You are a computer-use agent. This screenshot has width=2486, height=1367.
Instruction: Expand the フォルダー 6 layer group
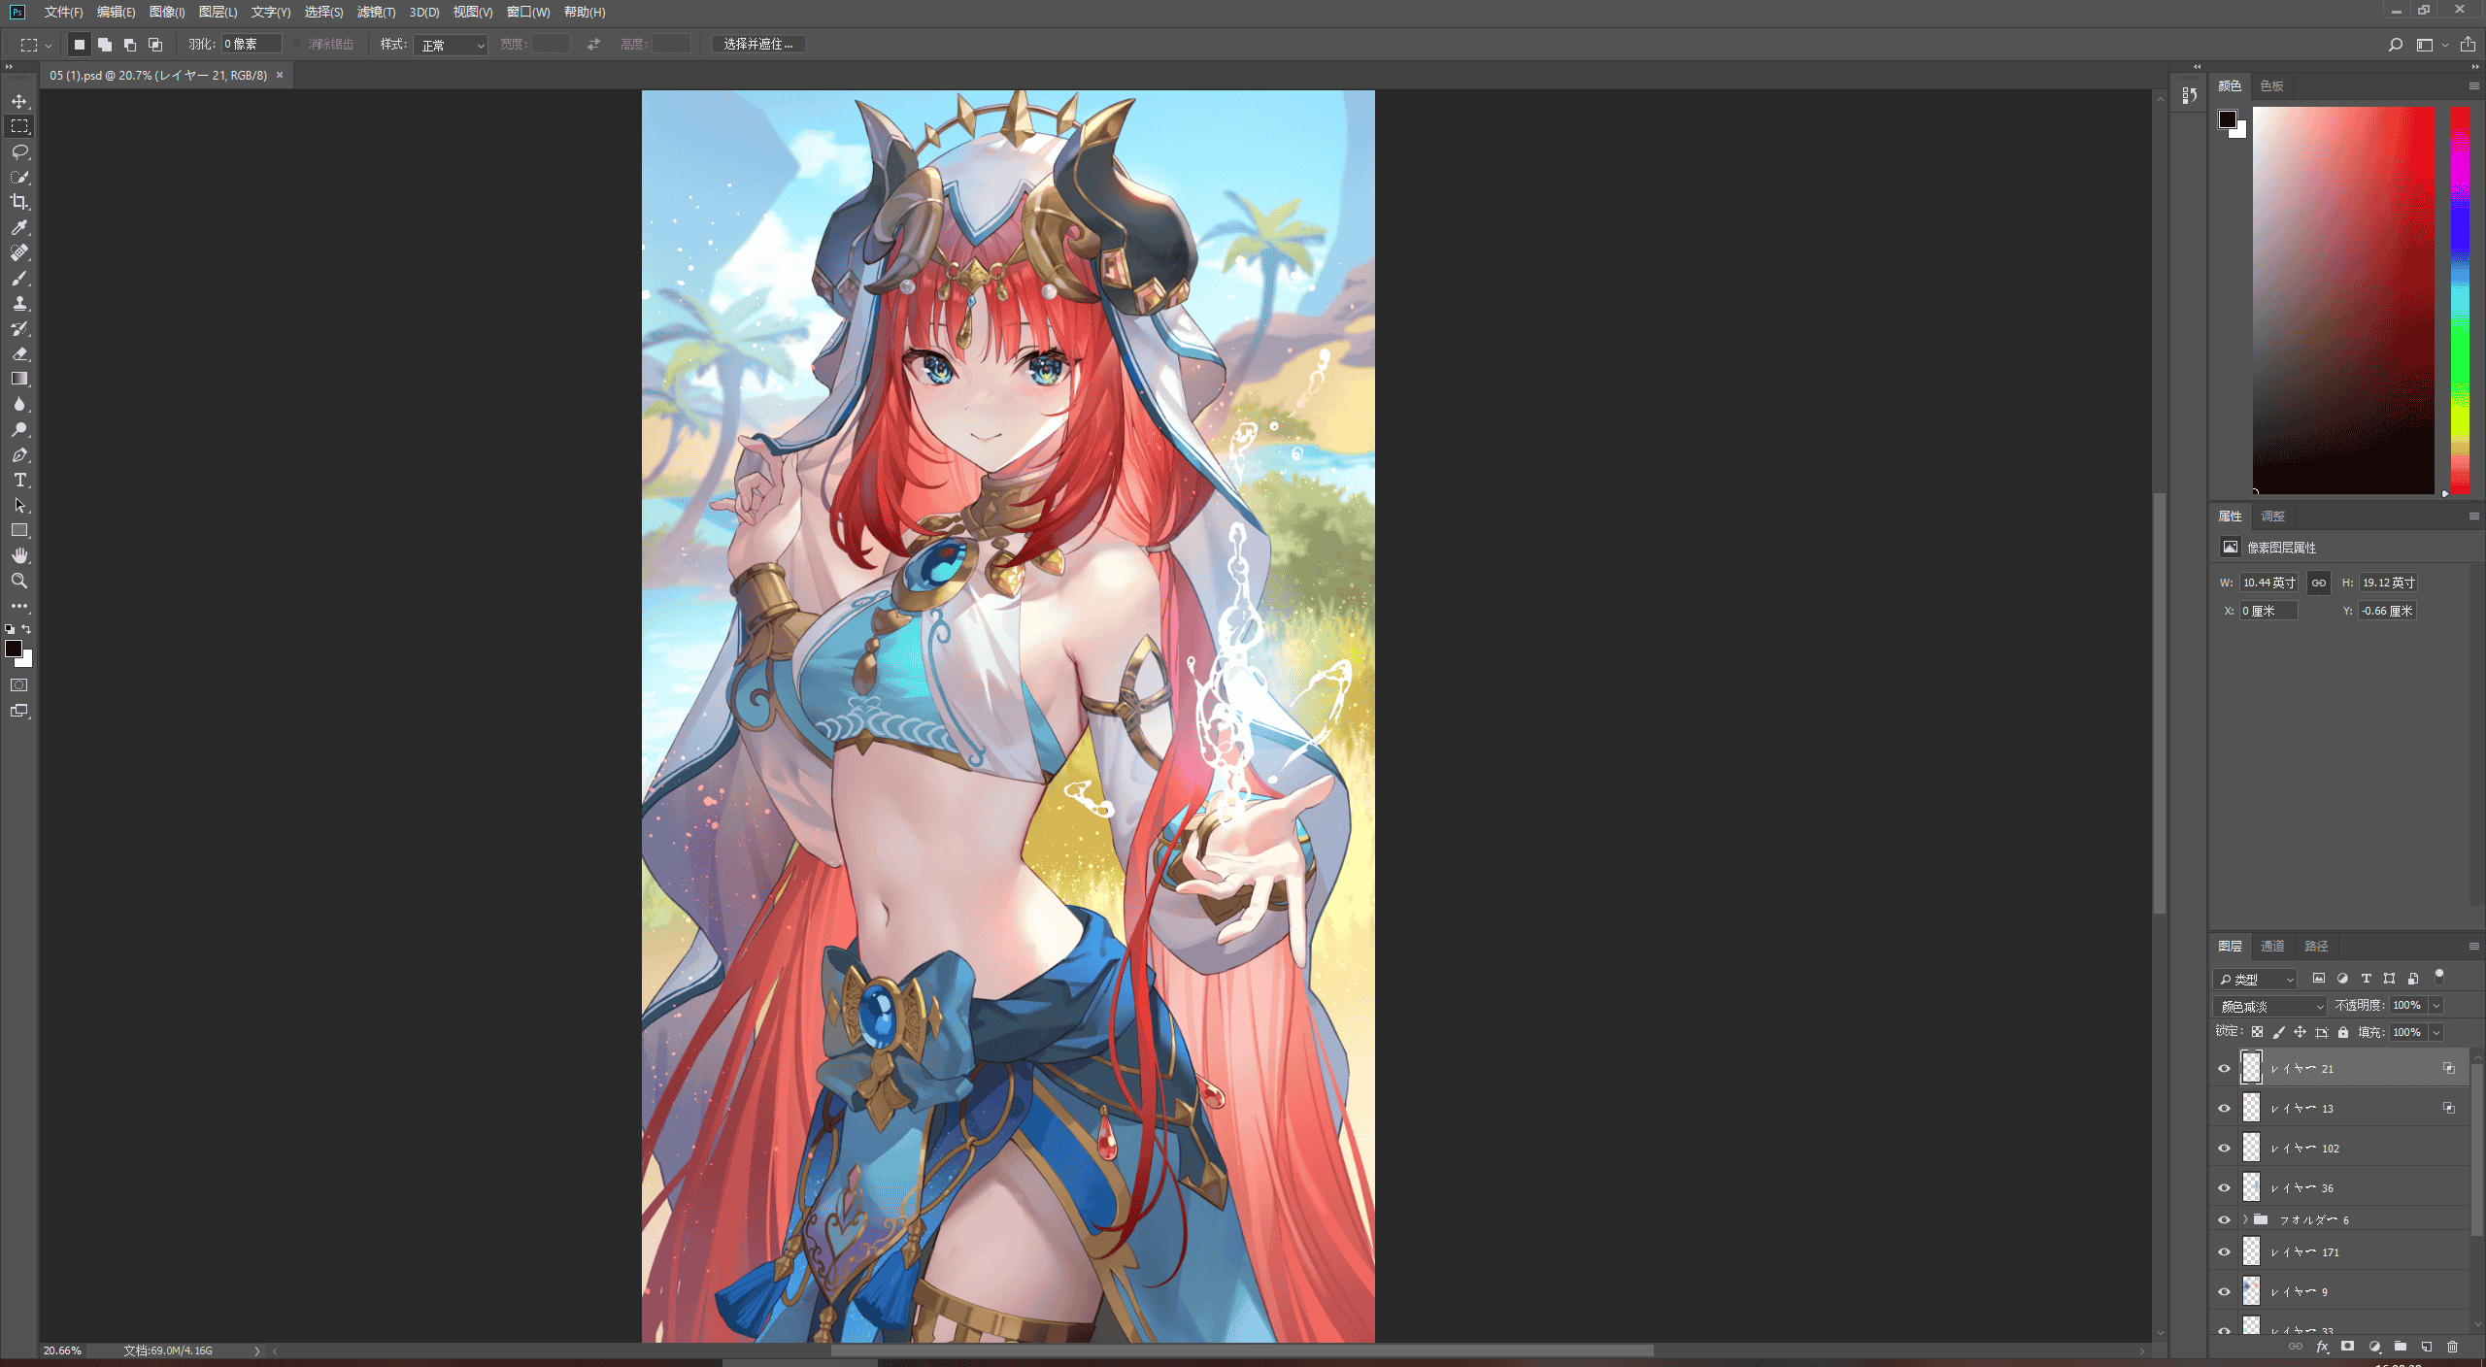point(2245,1219)
